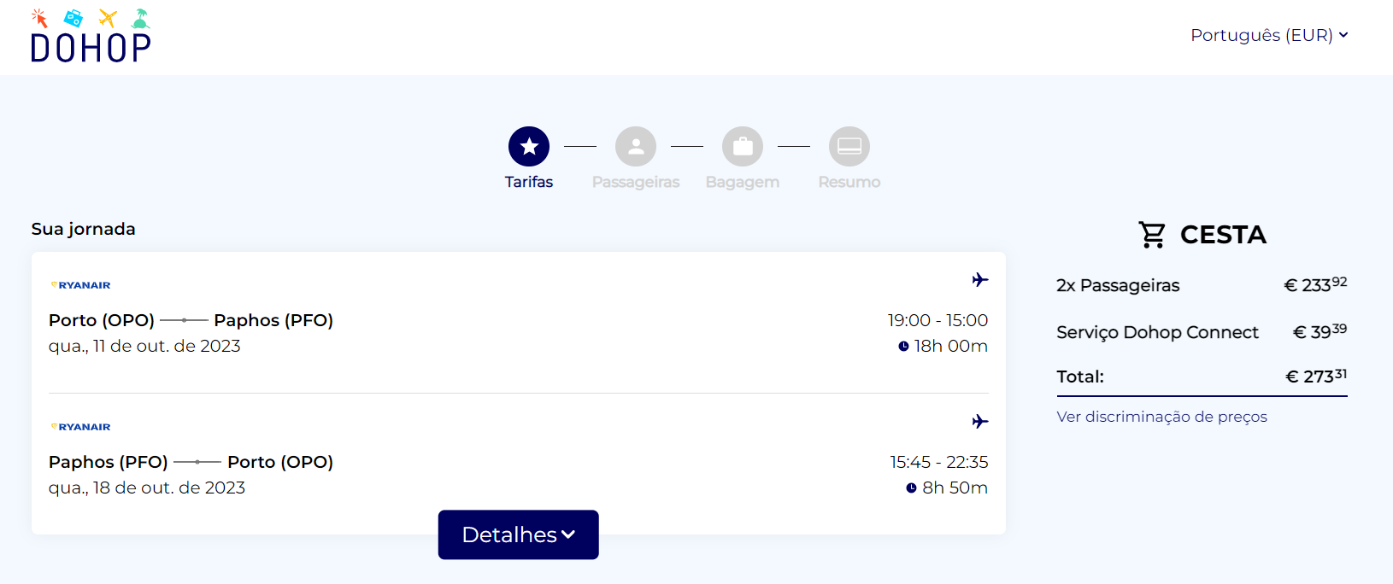Image resolution: width=1393 pixels, height=584 pixels.
Task: Expand journey Detalhes button
Action: click(x=519, y=534)
